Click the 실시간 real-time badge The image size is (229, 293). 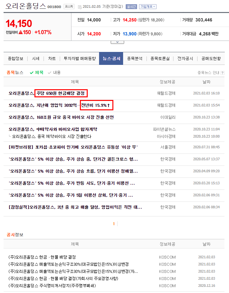[131, 7]
